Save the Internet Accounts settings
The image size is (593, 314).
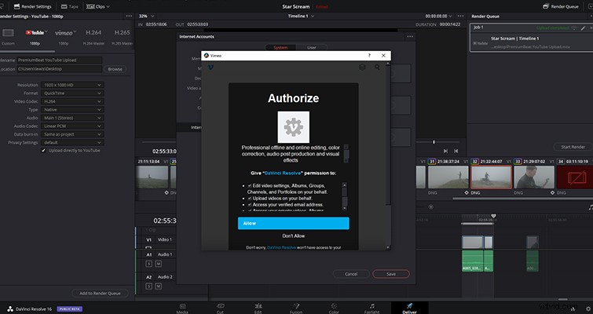[x=391, y=274]
